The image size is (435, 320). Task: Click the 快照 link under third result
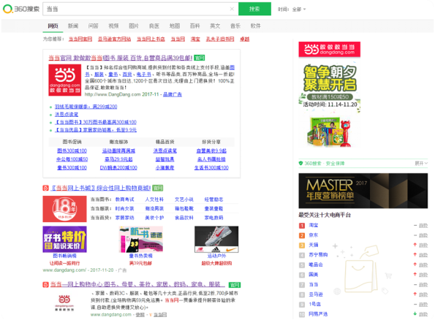point(140,315)
